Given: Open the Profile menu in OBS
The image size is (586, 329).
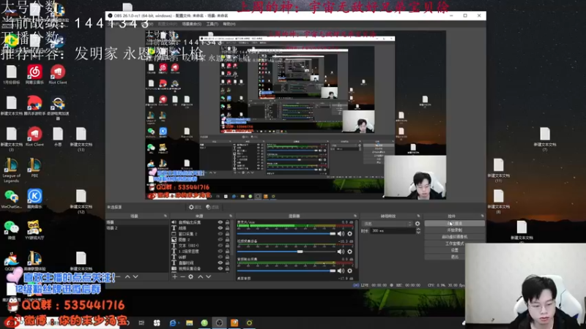Looking at the screenshot, I should coord(167,24).
